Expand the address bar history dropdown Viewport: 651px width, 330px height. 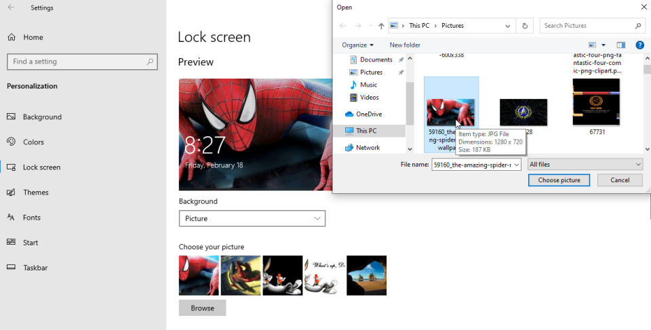[x=508, y=26]
